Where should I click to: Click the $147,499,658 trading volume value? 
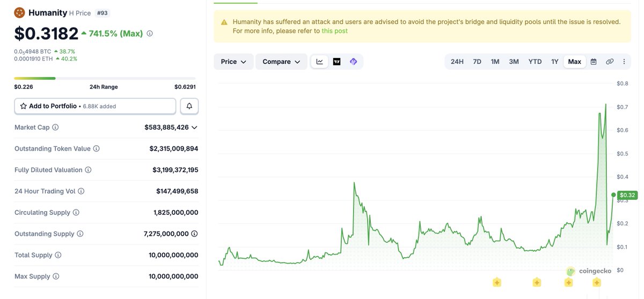(177, 191)
